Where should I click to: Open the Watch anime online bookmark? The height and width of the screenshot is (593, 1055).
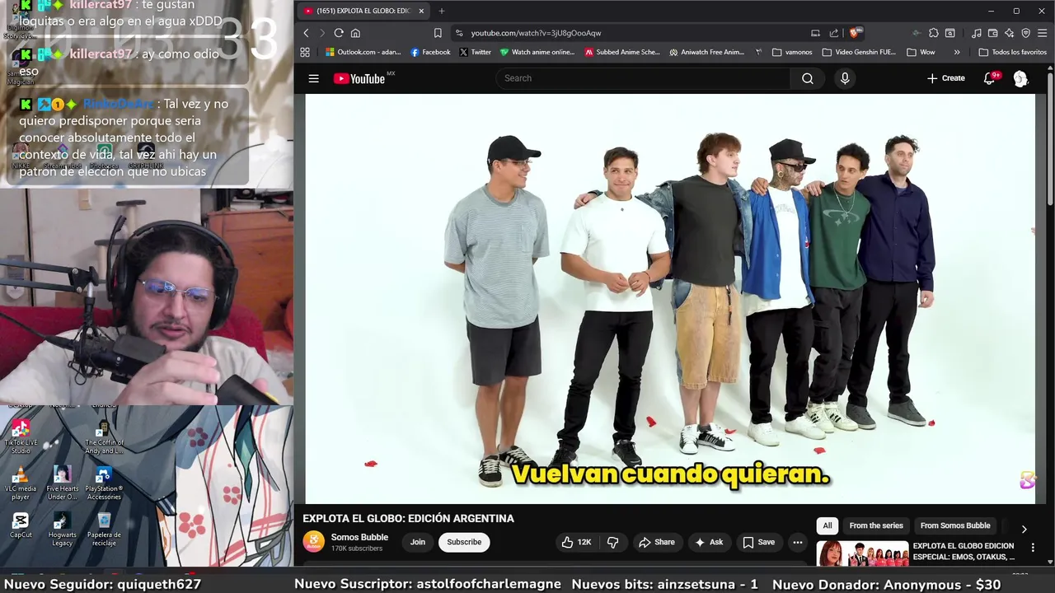(x=537, y=52)
